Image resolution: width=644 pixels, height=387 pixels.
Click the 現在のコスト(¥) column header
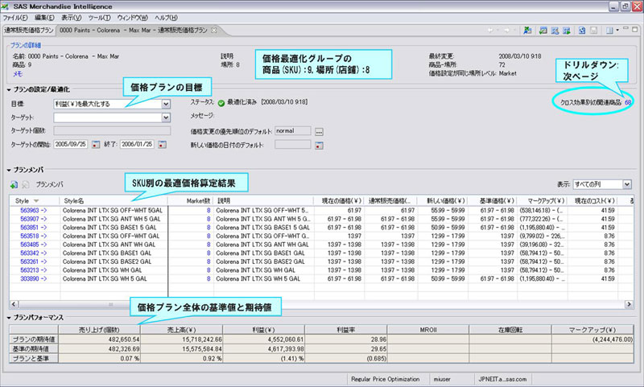pos(592,200)
